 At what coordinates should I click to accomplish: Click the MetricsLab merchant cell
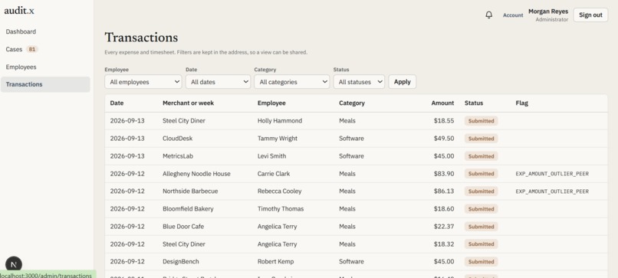(178, 156)
